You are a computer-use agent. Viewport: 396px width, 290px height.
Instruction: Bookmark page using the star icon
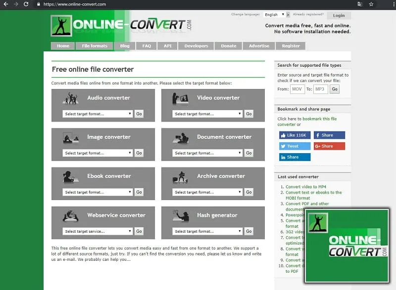[371, 4]
